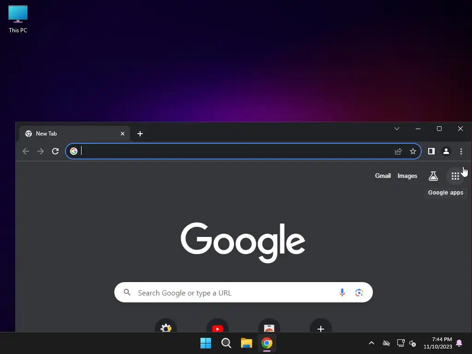Screen dimensions: 472x354
Task: Click the muted volume tray icon
Action: tap(413, 343)
